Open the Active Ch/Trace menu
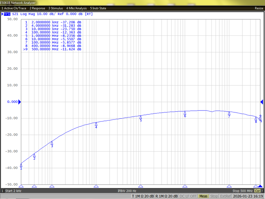Image resolution: width=265 pixels, height=199 pixels. tap(14, 8)
